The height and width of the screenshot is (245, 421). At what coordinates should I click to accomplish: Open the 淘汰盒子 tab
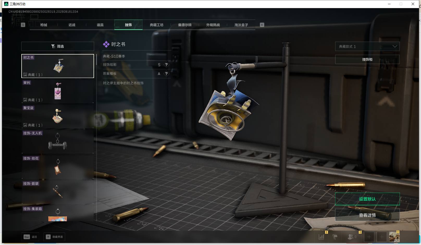241,25
